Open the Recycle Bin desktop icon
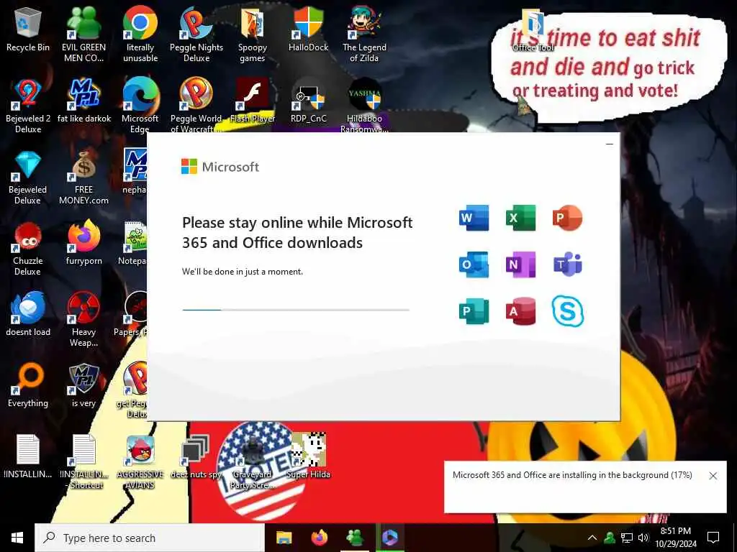Screen dimensions: 737x552 tap(28, 29)
